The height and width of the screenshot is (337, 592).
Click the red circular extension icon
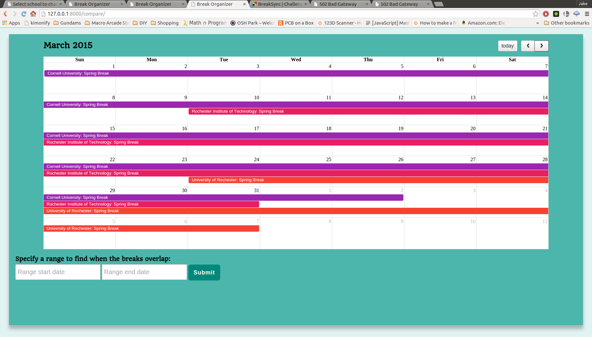pos(546,14)
